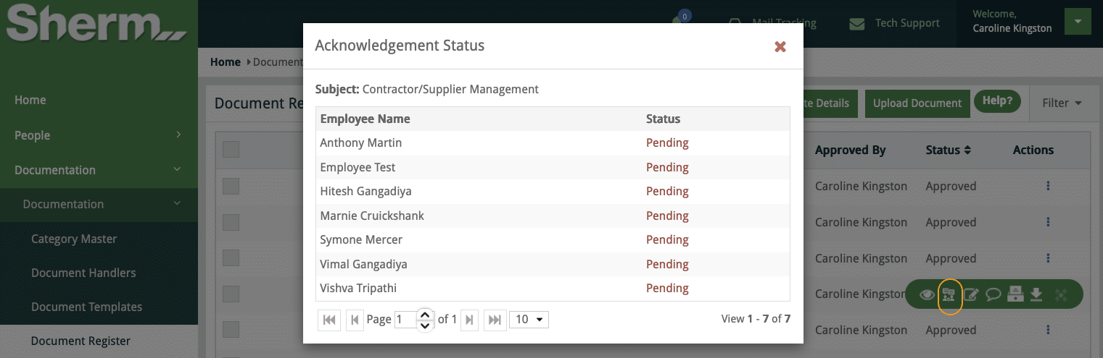The height and width of the screenshot is (358, 1103).
Task: Open the user account dropdown arrow
Action: (1078, 21)
